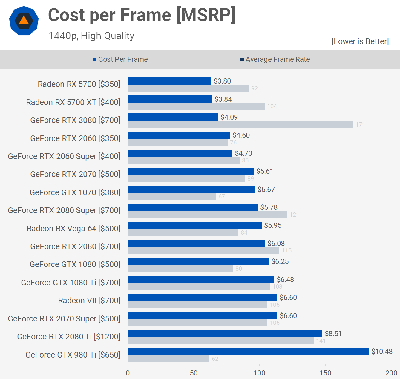Select the GeForce RTX 2070 [$500] label
This screenshot has width=400, height=379.
pyautogui.click(x=75, y=174)
